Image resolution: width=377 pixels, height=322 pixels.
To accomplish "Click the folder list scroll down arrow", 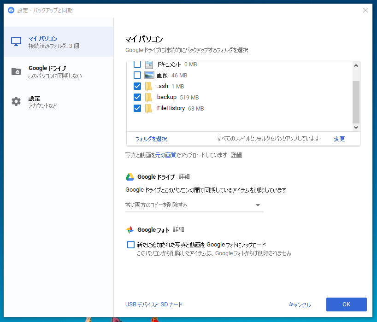I will 356,128.
